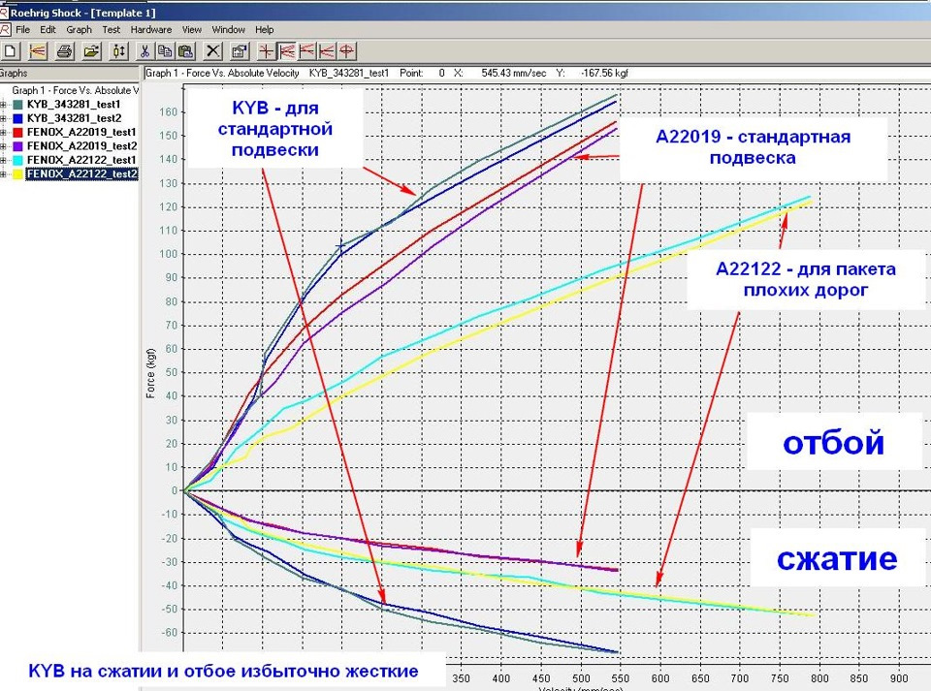The height and width of the screenshot is (691, 931).
Task: Expand the FENOX_A22122_test2 tree node
Action: (3, 173)
